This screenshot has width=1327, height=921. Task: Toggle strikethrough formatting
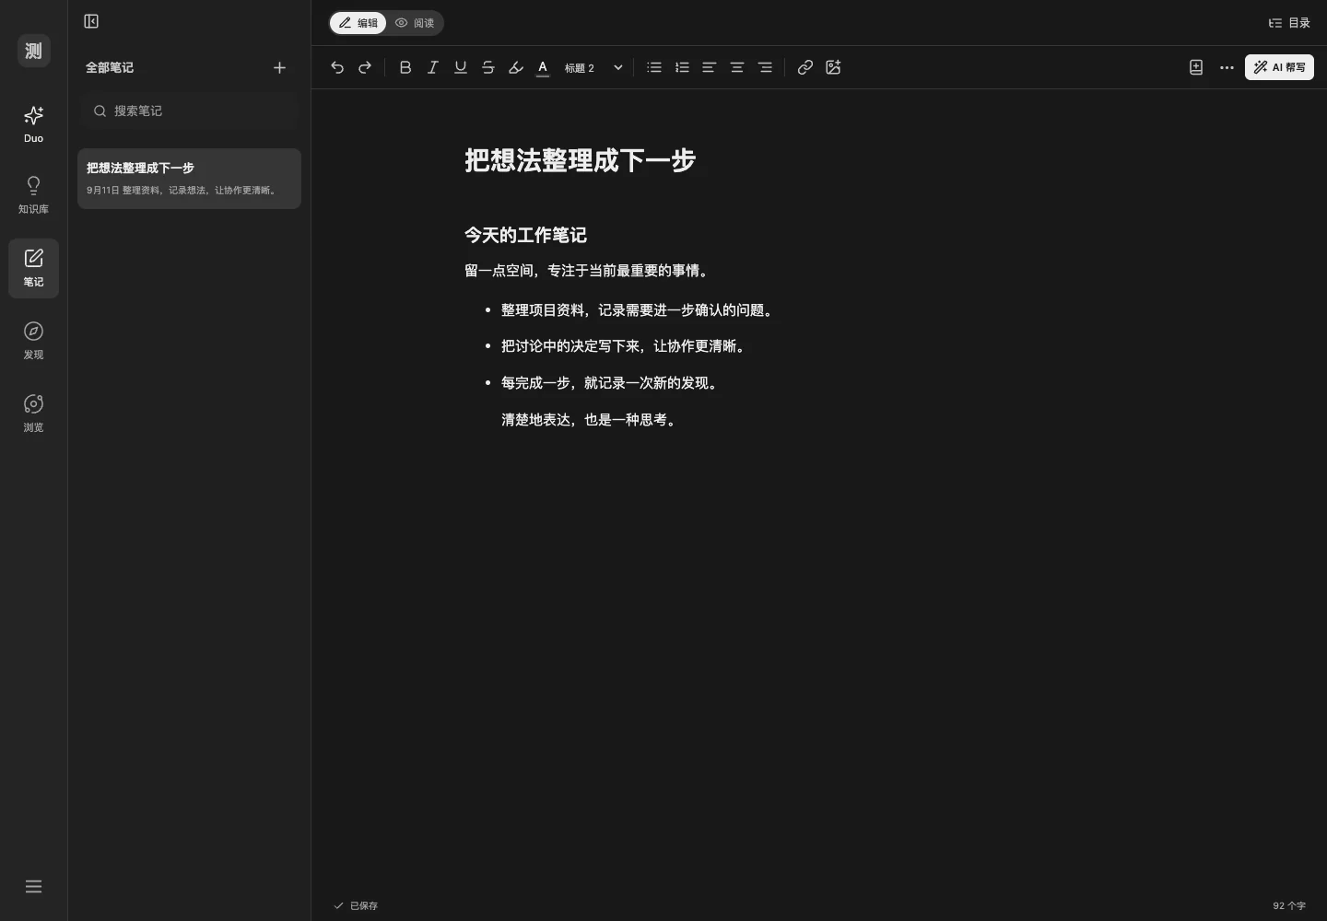(488, 67)
